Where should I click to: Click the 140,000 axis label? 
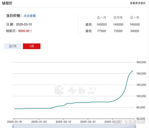[x=141, y=73]
